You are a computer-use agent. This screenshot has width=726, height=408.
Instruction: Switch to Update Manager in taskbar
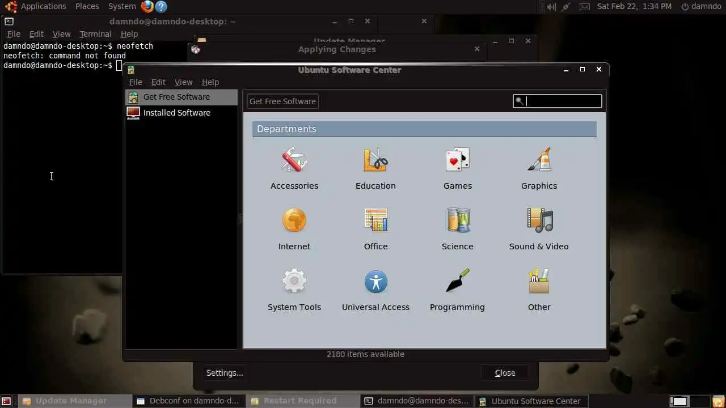pyautogui.click(x=75, y=401)
